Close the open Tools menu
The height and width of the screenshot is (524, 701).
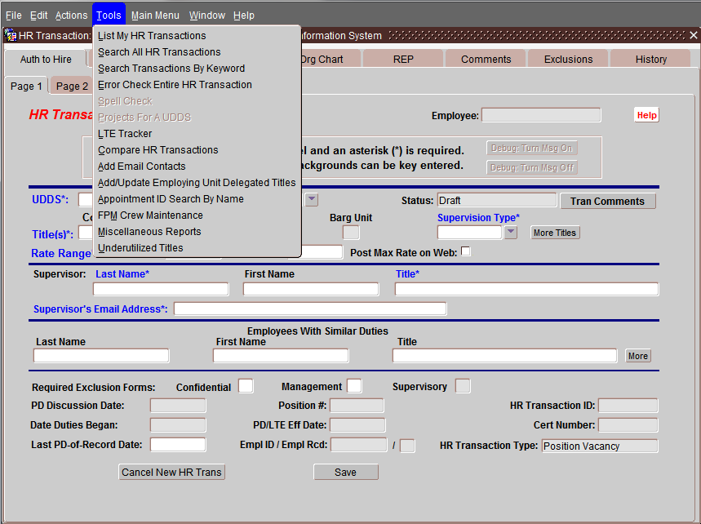tap(109, 16)
